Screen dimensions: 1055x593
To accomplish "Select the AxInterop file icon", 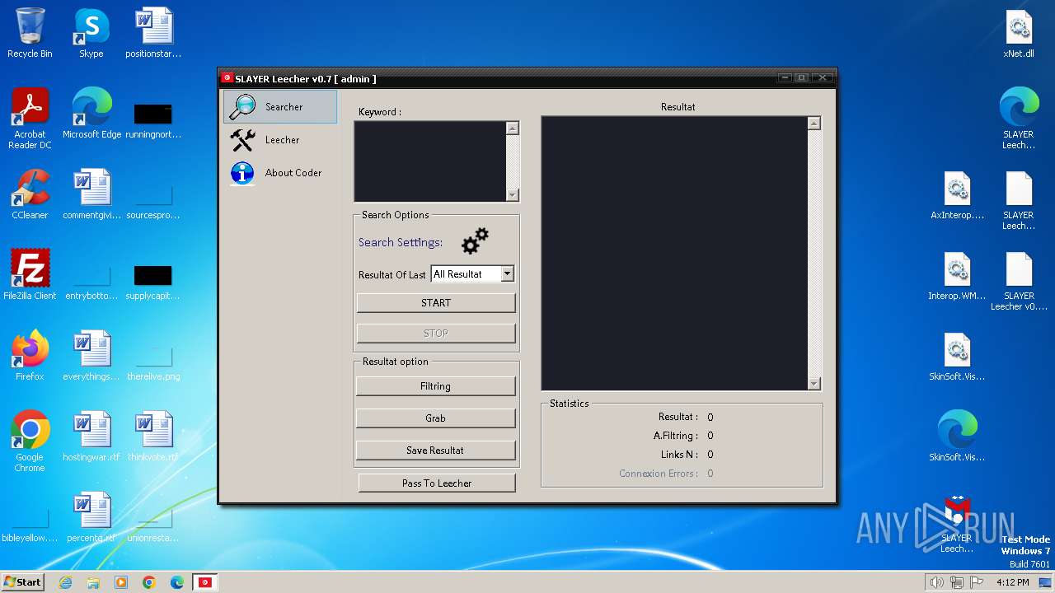I will coord(957,194).
